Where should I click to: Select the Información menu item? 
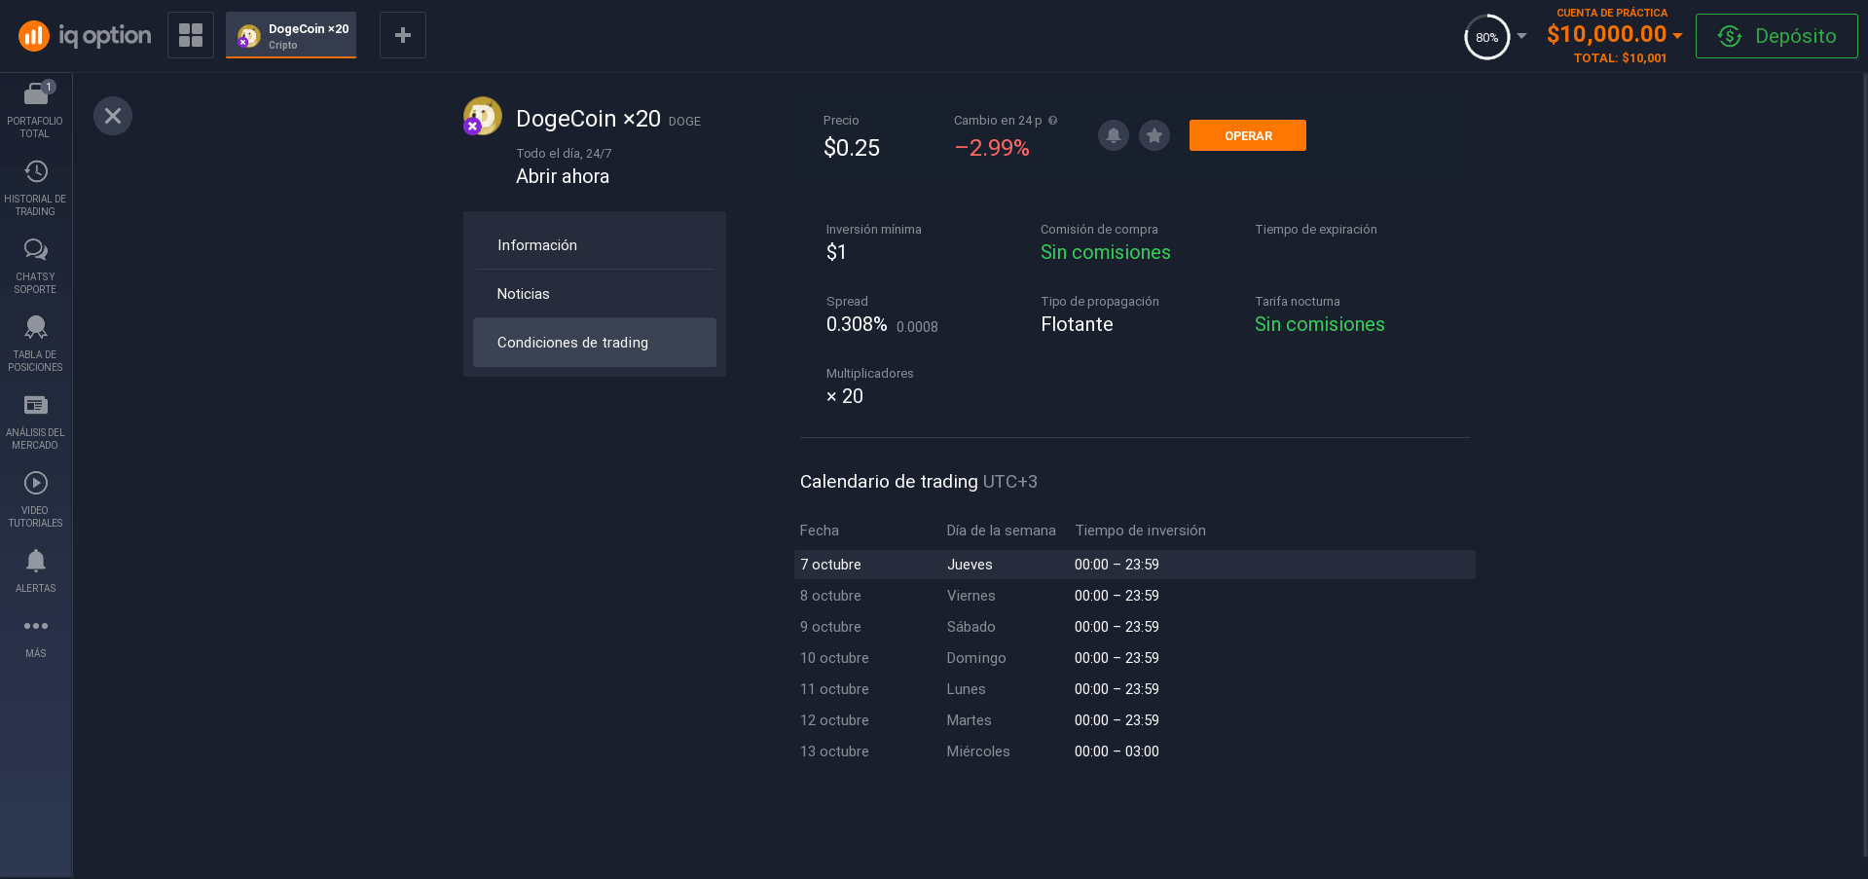[595, 245]
